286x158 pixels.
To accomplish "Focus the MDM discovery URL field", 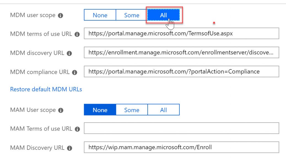I will click(182, 52).
